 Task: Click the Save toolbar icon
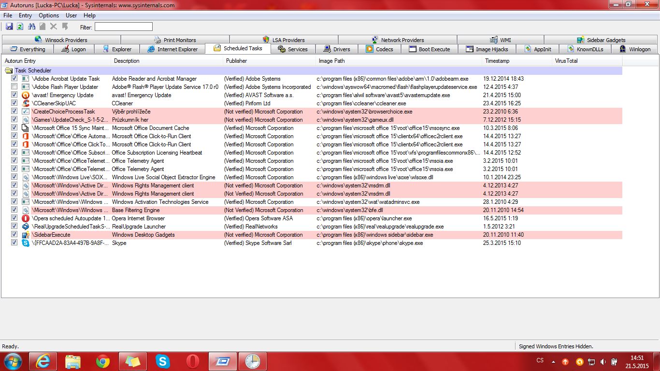point(9,27)
